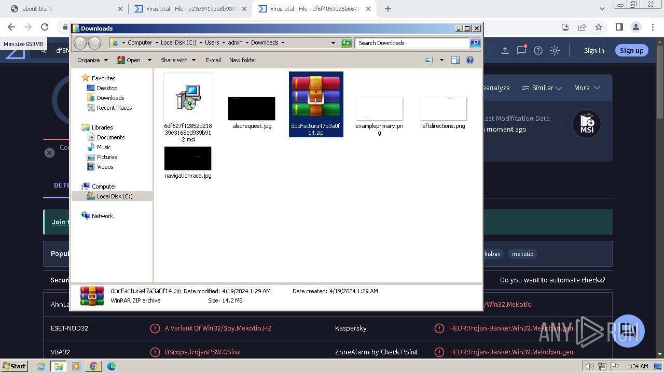Click into the Search Downloads field

412,43
